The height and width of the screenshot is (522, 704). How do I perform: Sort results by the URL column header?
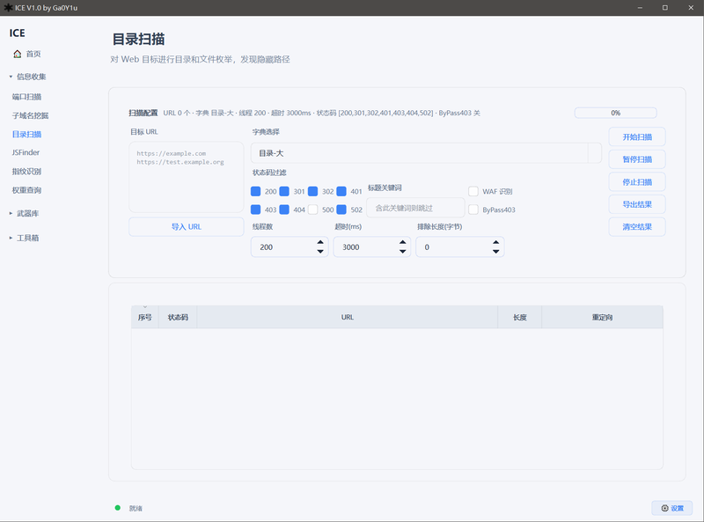(347, 317)
